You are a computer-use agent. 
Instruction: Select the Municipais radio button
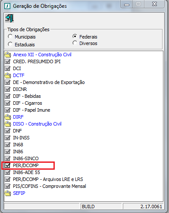[10, 36]
